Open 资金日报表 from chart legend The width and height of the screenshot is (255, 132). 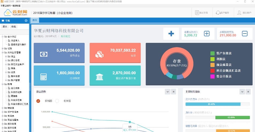click(224, 76)
